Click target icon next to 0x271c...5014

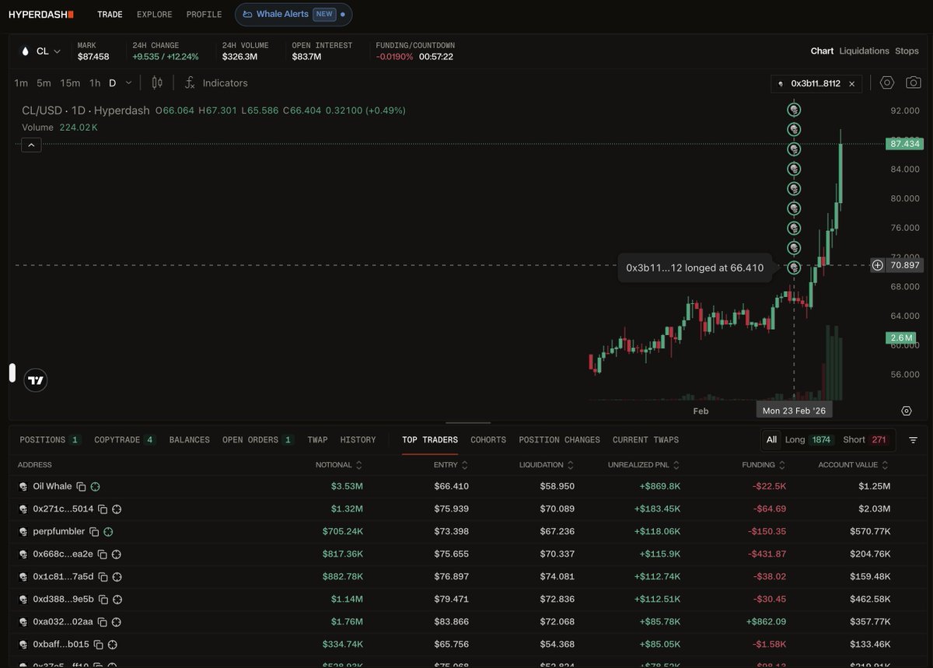pos(117,509)
